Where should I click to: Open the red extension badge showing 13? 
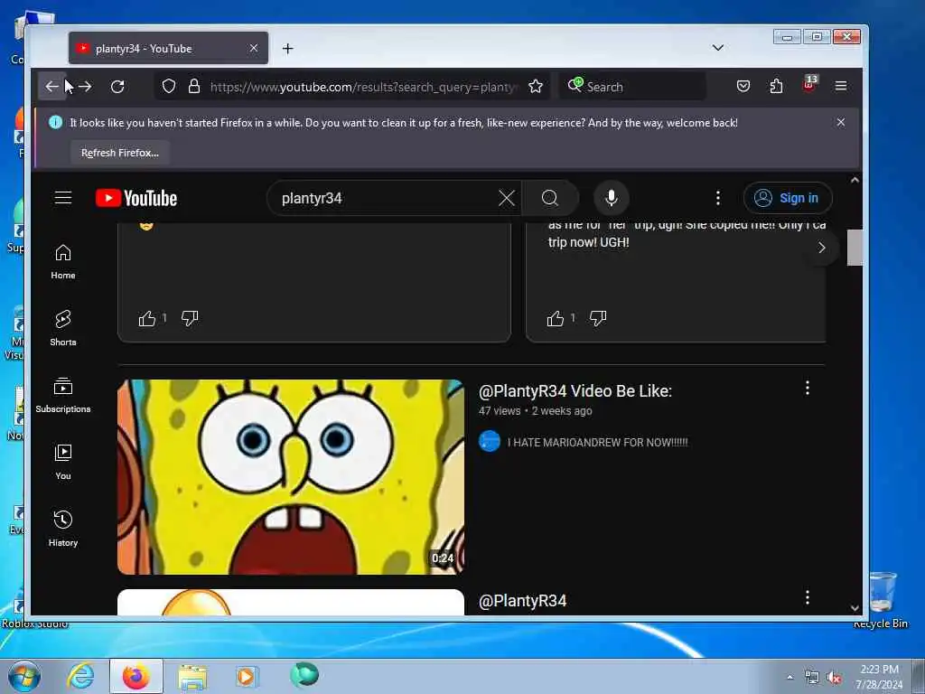809,84
